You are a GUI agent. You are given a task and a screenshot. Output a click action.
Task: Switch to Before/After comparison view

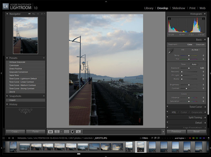pos(57,132)
